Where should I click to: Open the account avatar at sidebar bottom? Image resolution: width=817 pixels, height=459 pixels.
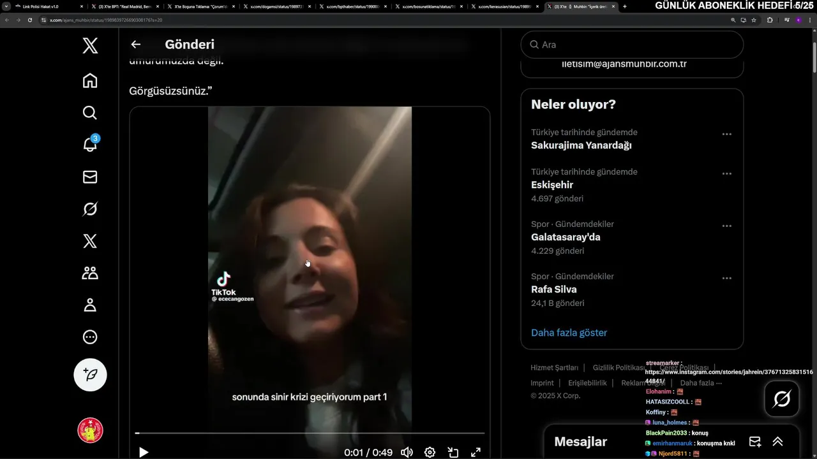[90, 430]
